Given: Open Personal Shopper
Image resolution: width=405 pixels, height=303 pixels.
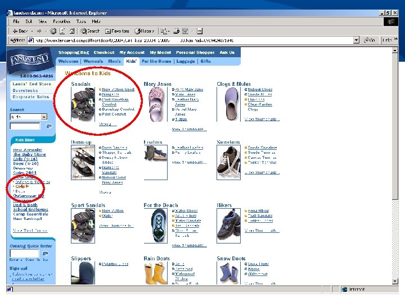Looking at the screenshot, I should tap(195, 53).
